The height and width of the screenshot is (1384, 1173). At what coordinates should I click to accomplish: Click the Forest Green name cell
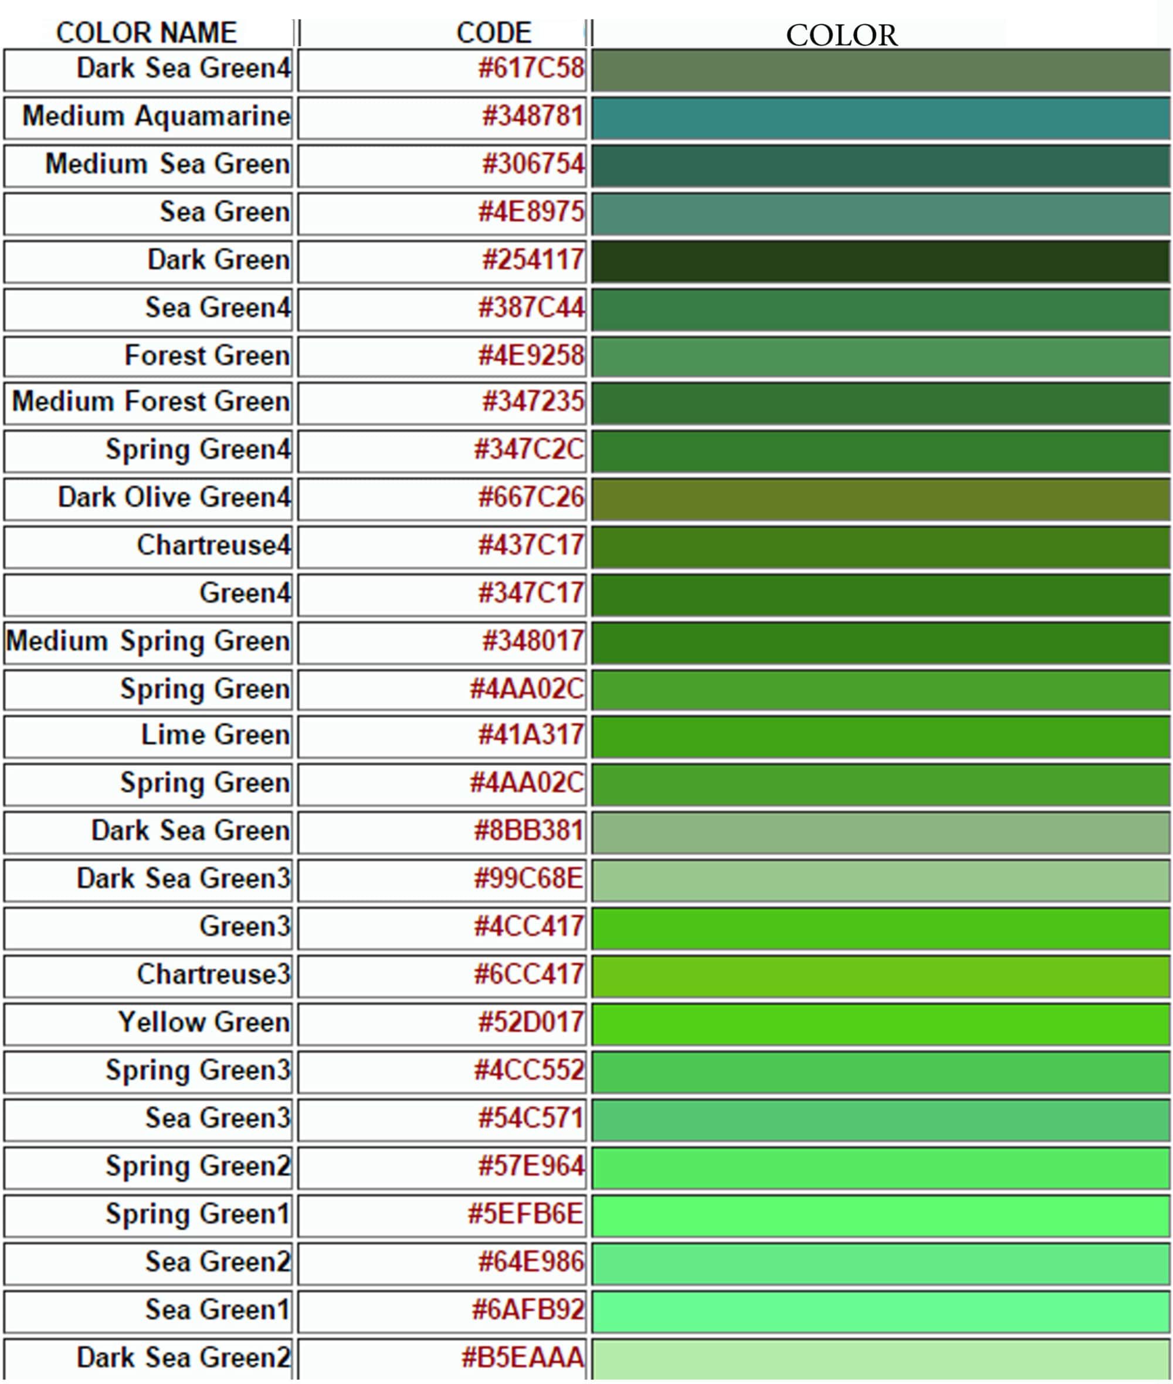(207, 355)
